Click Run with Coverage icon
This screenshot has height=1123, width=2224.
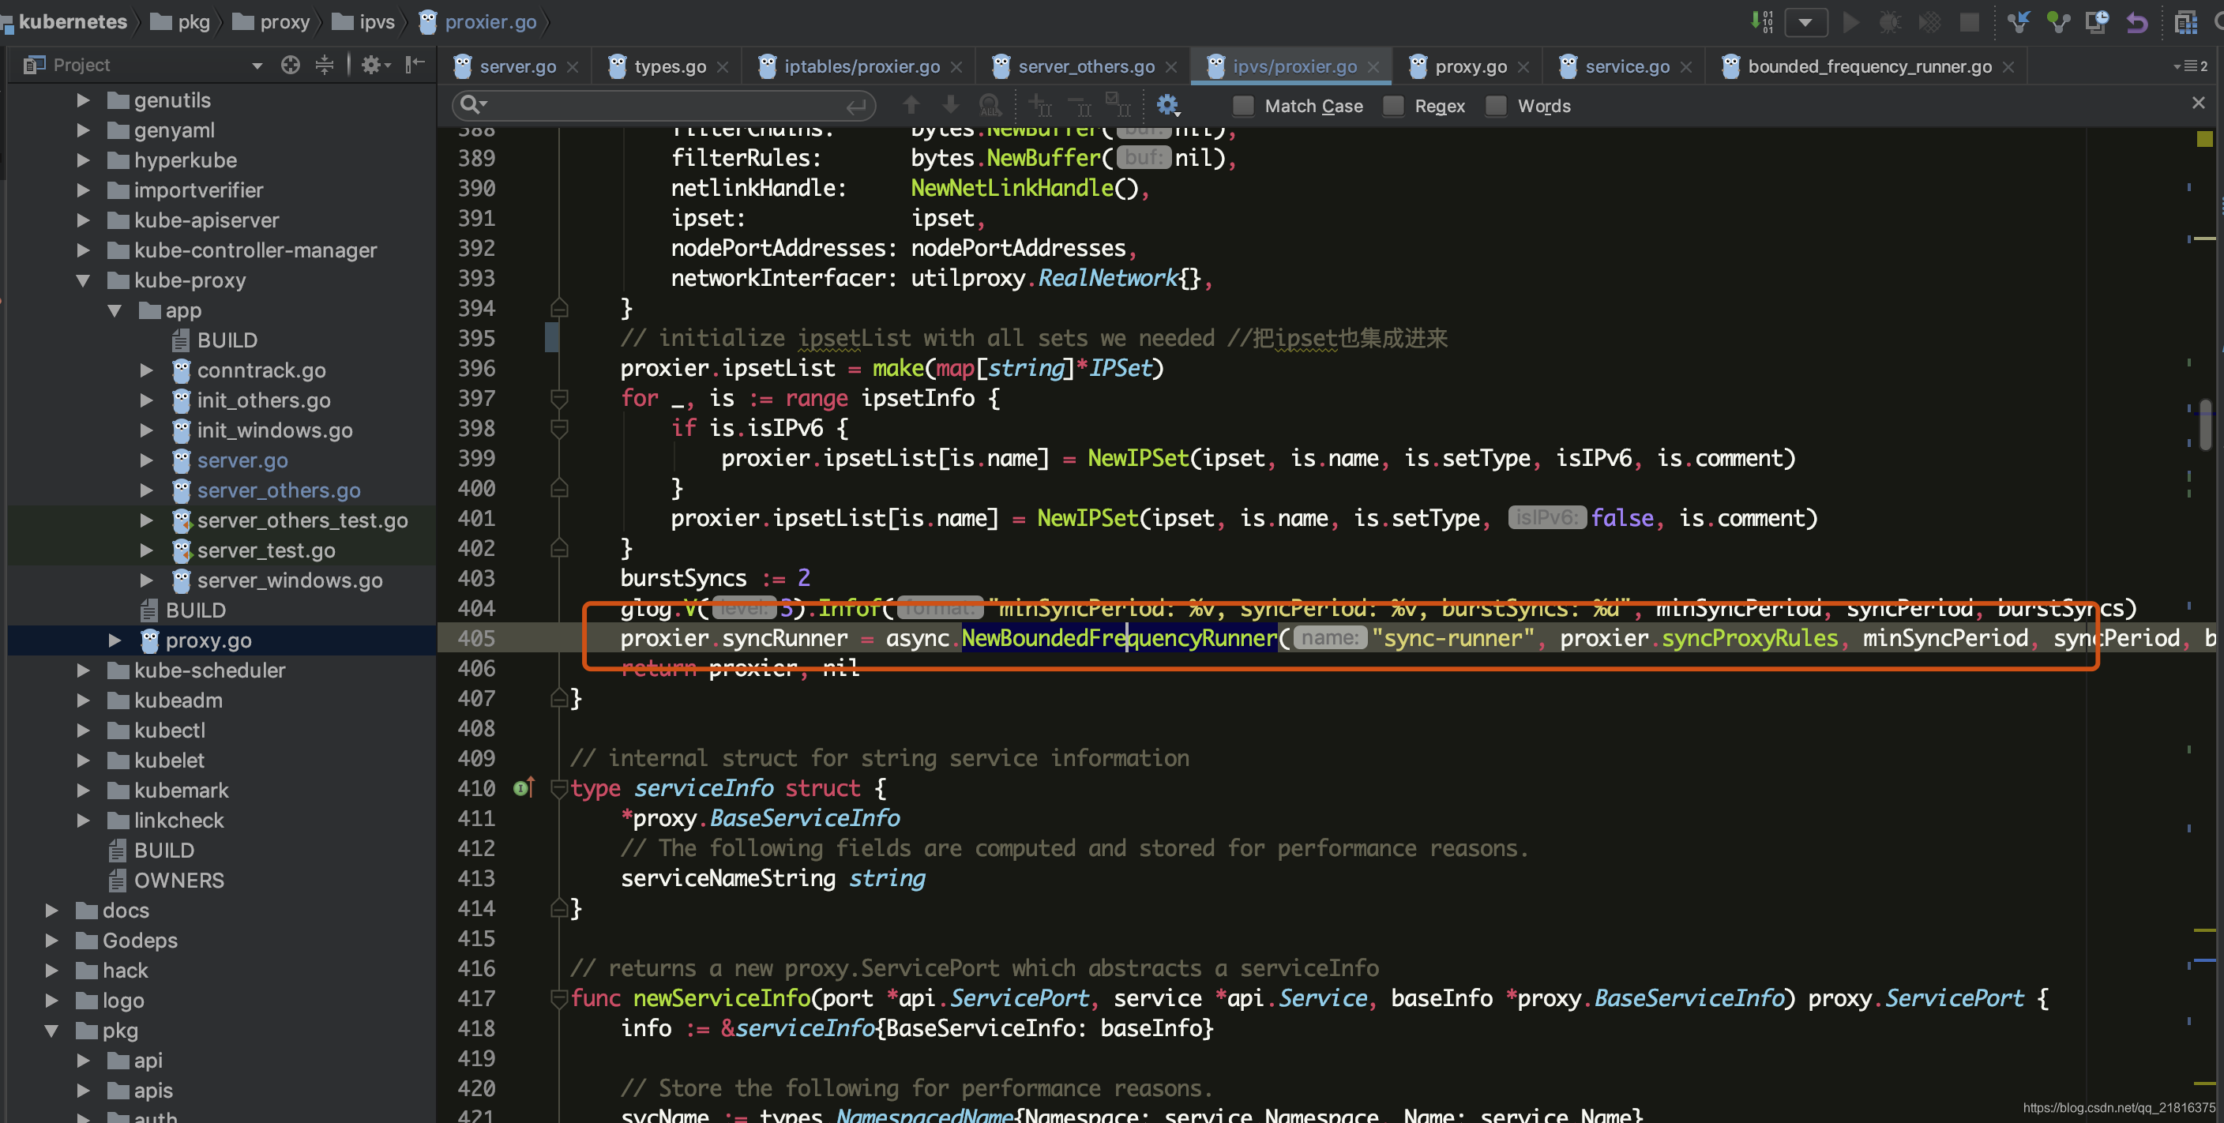tap(1929, 21)
